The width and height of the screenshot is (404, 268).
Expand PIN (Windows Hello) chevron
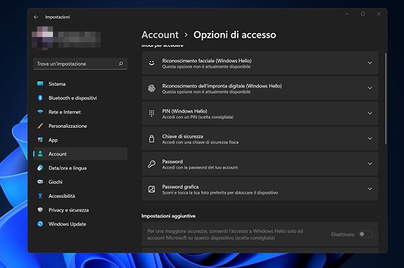(x=370, y=114)
